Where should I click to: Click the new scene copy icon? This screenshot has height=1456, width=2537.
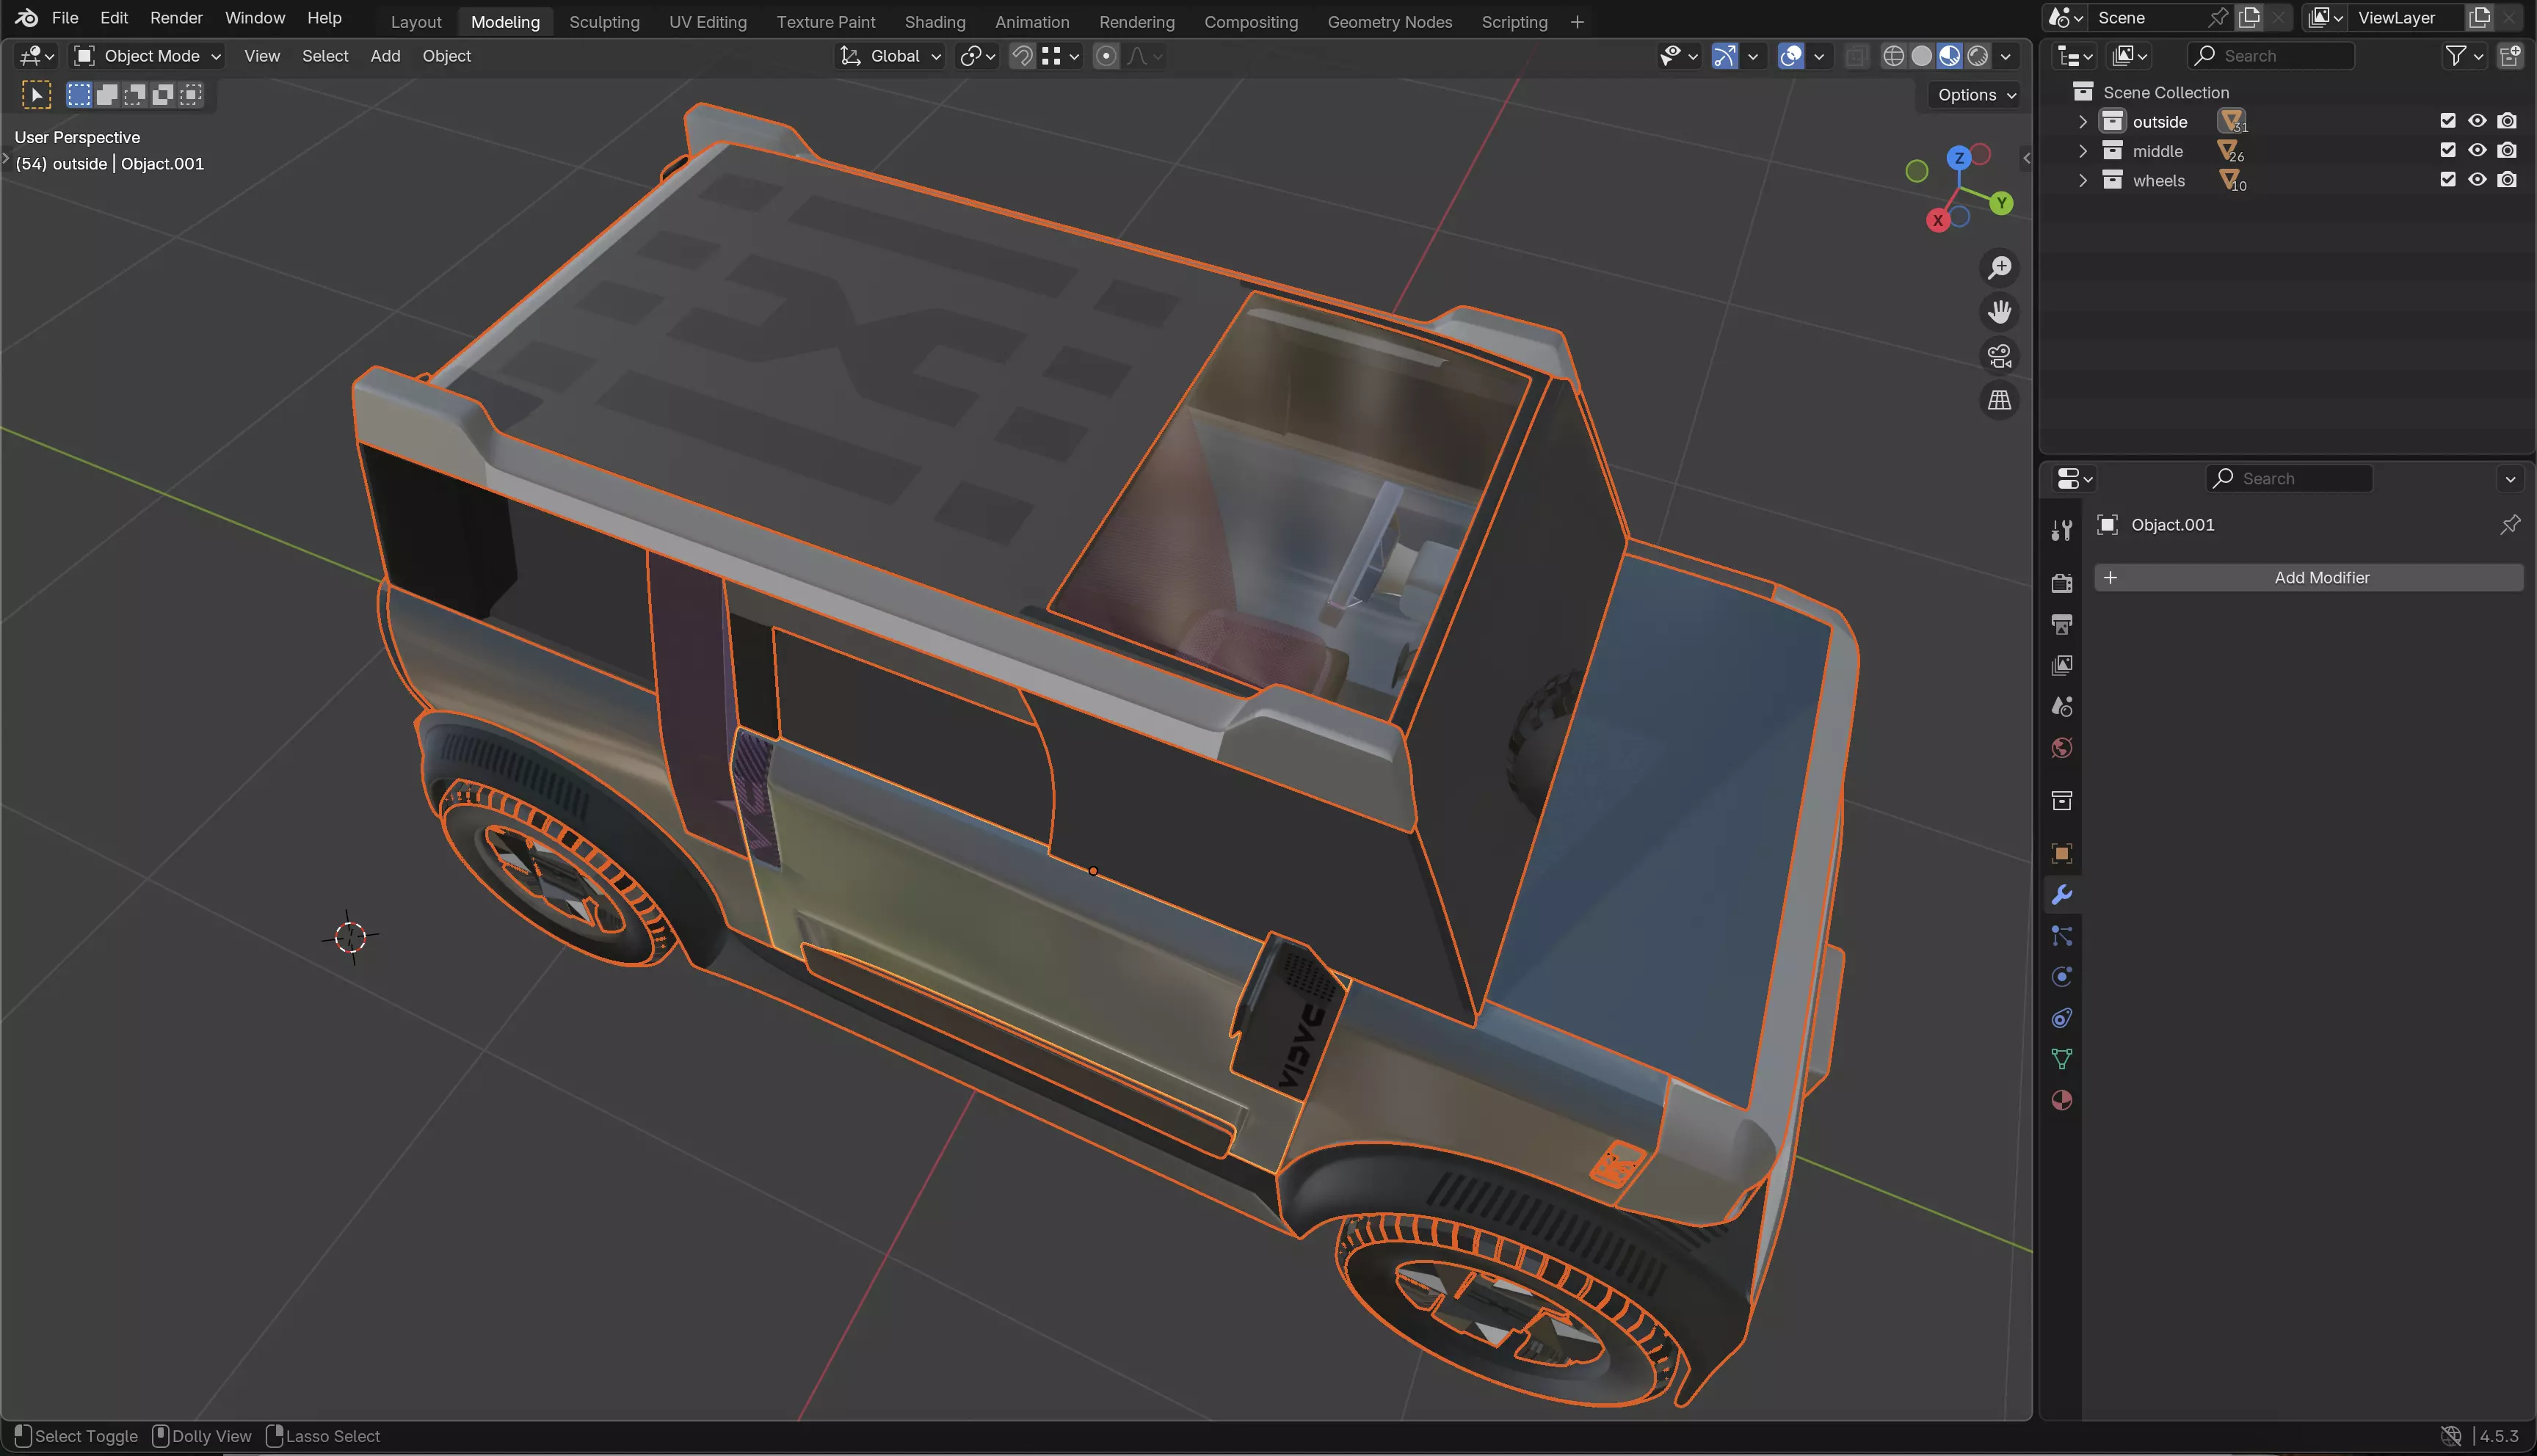click(x=2250, y=17)
